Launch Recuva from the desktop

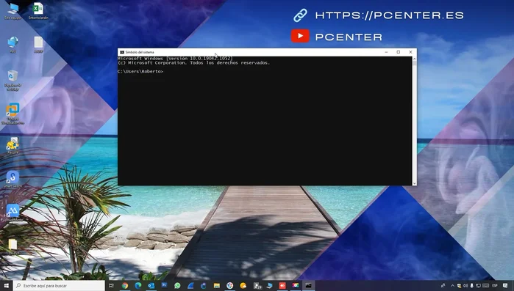tap(13, 146)
